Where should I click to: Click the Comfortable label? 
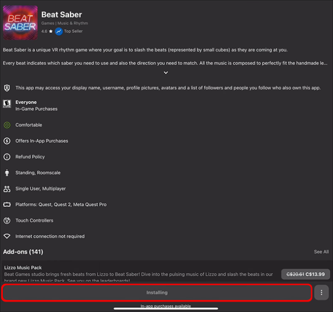pos(28,125)
